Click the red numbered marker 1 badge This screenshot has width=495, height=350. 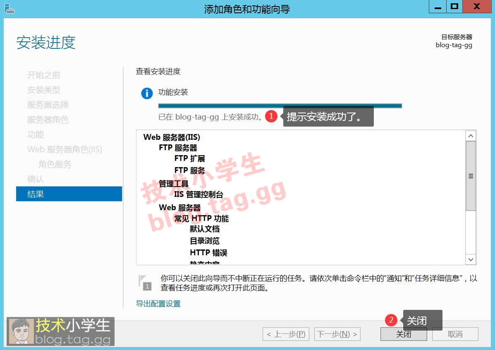[x=271, y=116]
